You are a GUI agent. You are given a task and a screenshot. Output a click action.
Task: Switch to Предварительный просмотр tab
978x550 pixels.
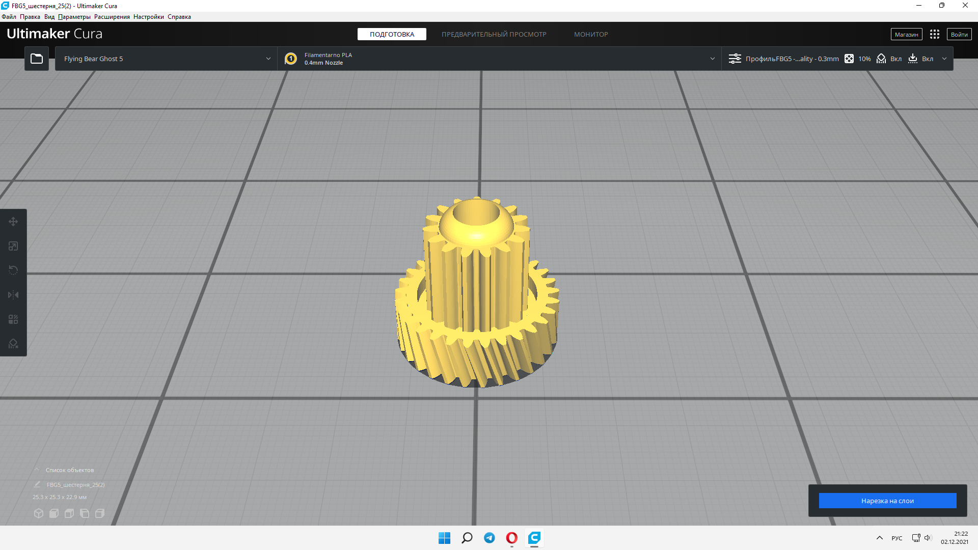[494, 34]
